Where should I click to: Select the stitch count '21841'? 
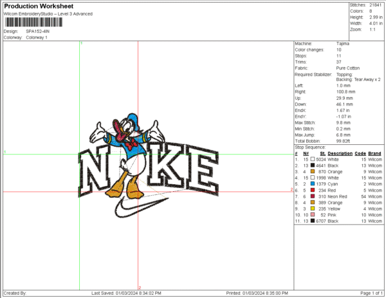[376, 5]
